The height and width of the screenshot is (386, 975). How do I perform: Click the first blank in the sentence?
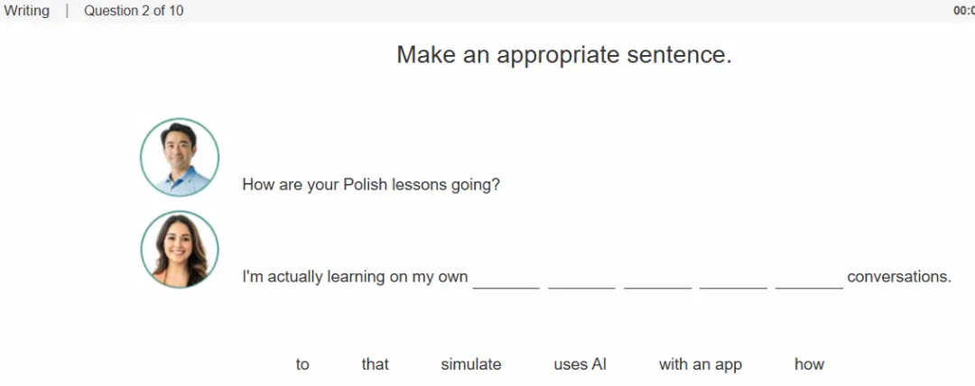(506, 279)
